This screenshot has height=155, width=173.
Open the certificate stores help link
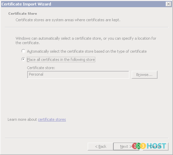(x=52, y=119)
